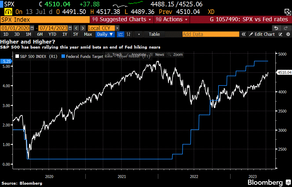This screenshot has height=187, width=292.
Task: Click the white S&P 500 INDEX legend swatch
Action: [17, 56]
